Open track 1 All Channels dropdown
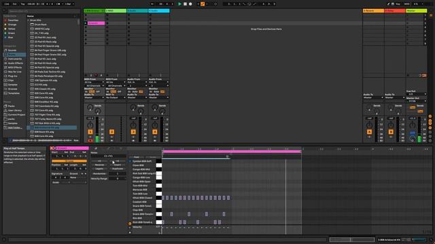Viewport: 435px width, 244px height. 94,86
